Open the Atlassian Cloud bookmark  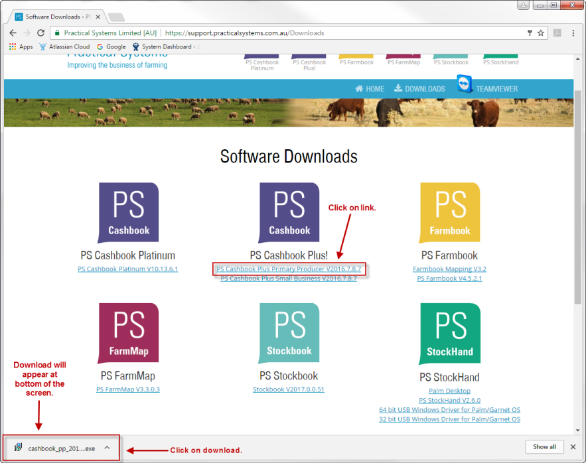[x=64, y=46]
